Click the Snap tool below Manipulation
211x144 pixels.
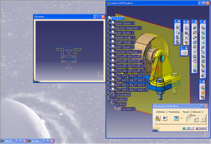point(186,33)
